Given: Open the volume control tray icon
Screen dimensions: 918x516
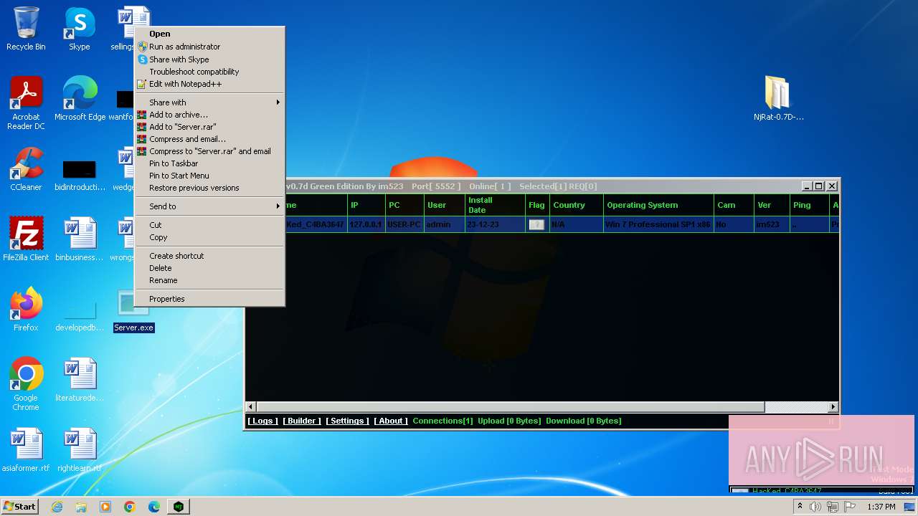Looking at the screenshot, I should point(815,507).
